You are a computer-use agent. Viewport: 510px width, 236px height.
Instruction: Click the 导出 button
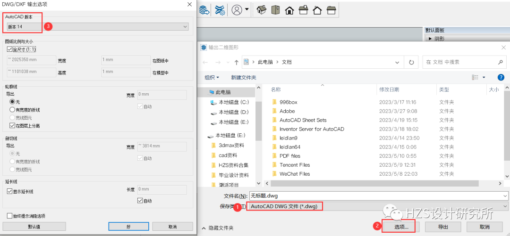[443, 227]
